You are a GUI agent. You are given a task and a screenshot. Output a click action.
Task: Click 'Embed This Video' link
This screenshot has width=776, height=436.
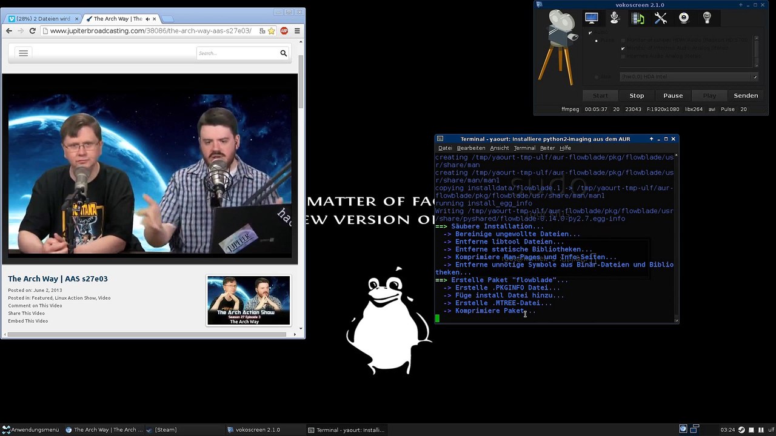(28, 321)
